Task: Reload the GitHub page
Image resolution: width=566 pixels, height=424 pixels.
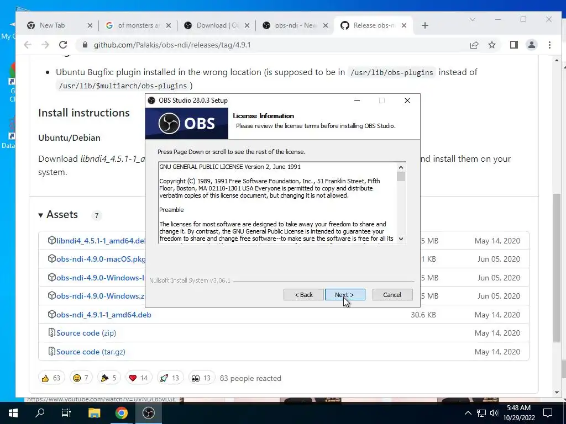Action: click(63, 45)
